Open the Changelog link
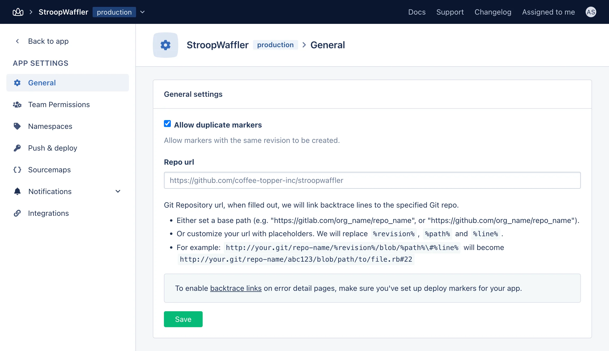 click(x=493, y=12)
